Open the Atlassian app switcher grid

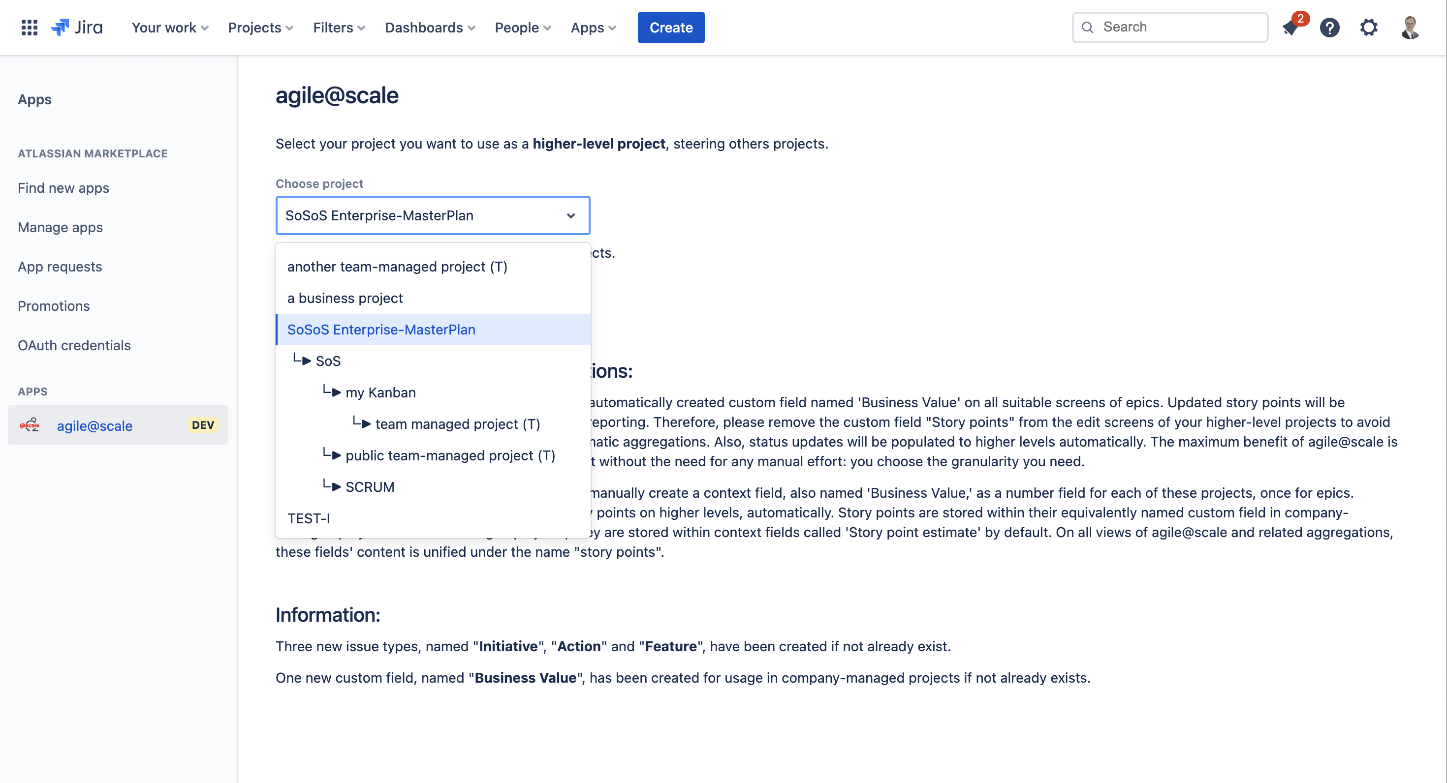(x=29, y=27)
